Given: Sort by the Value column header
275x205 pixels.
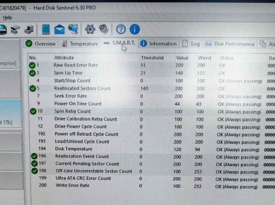Looking at the screenshot, I should pyautogui.click(x=182, y=58).
